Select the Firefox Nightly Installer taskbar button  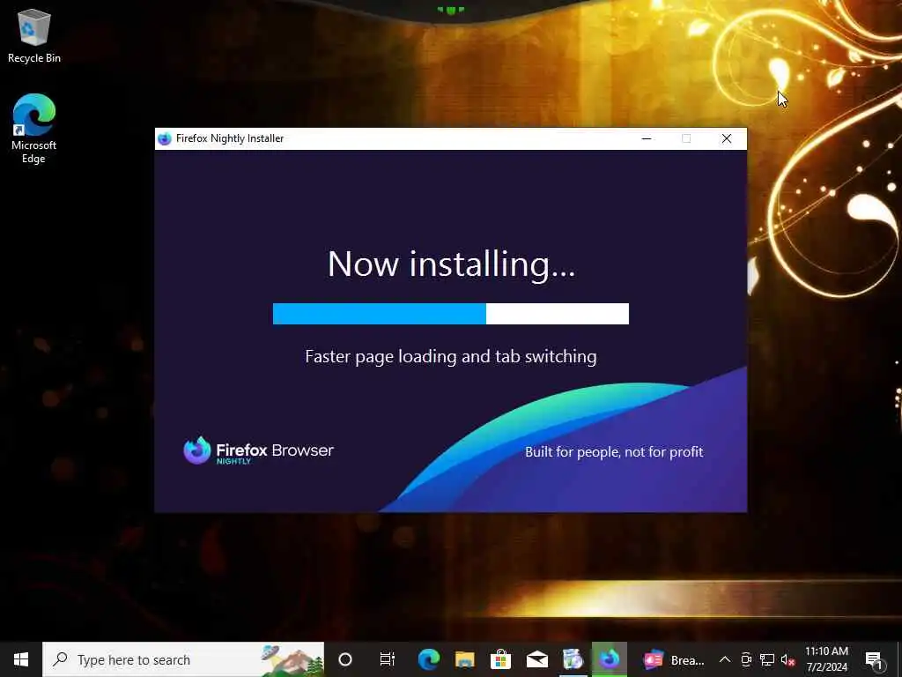tap(610, 659)
